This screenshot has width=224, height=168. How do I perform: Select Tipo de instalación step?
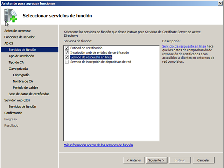point(21,56)
